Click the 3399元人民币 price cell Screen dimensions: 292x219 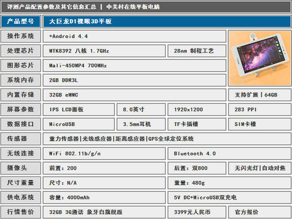tap(197, 212)
